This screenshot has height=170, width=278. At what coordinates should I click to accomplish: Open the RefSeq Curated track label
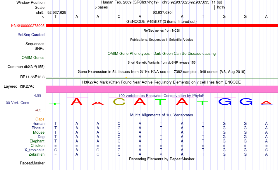coord(31,35)
